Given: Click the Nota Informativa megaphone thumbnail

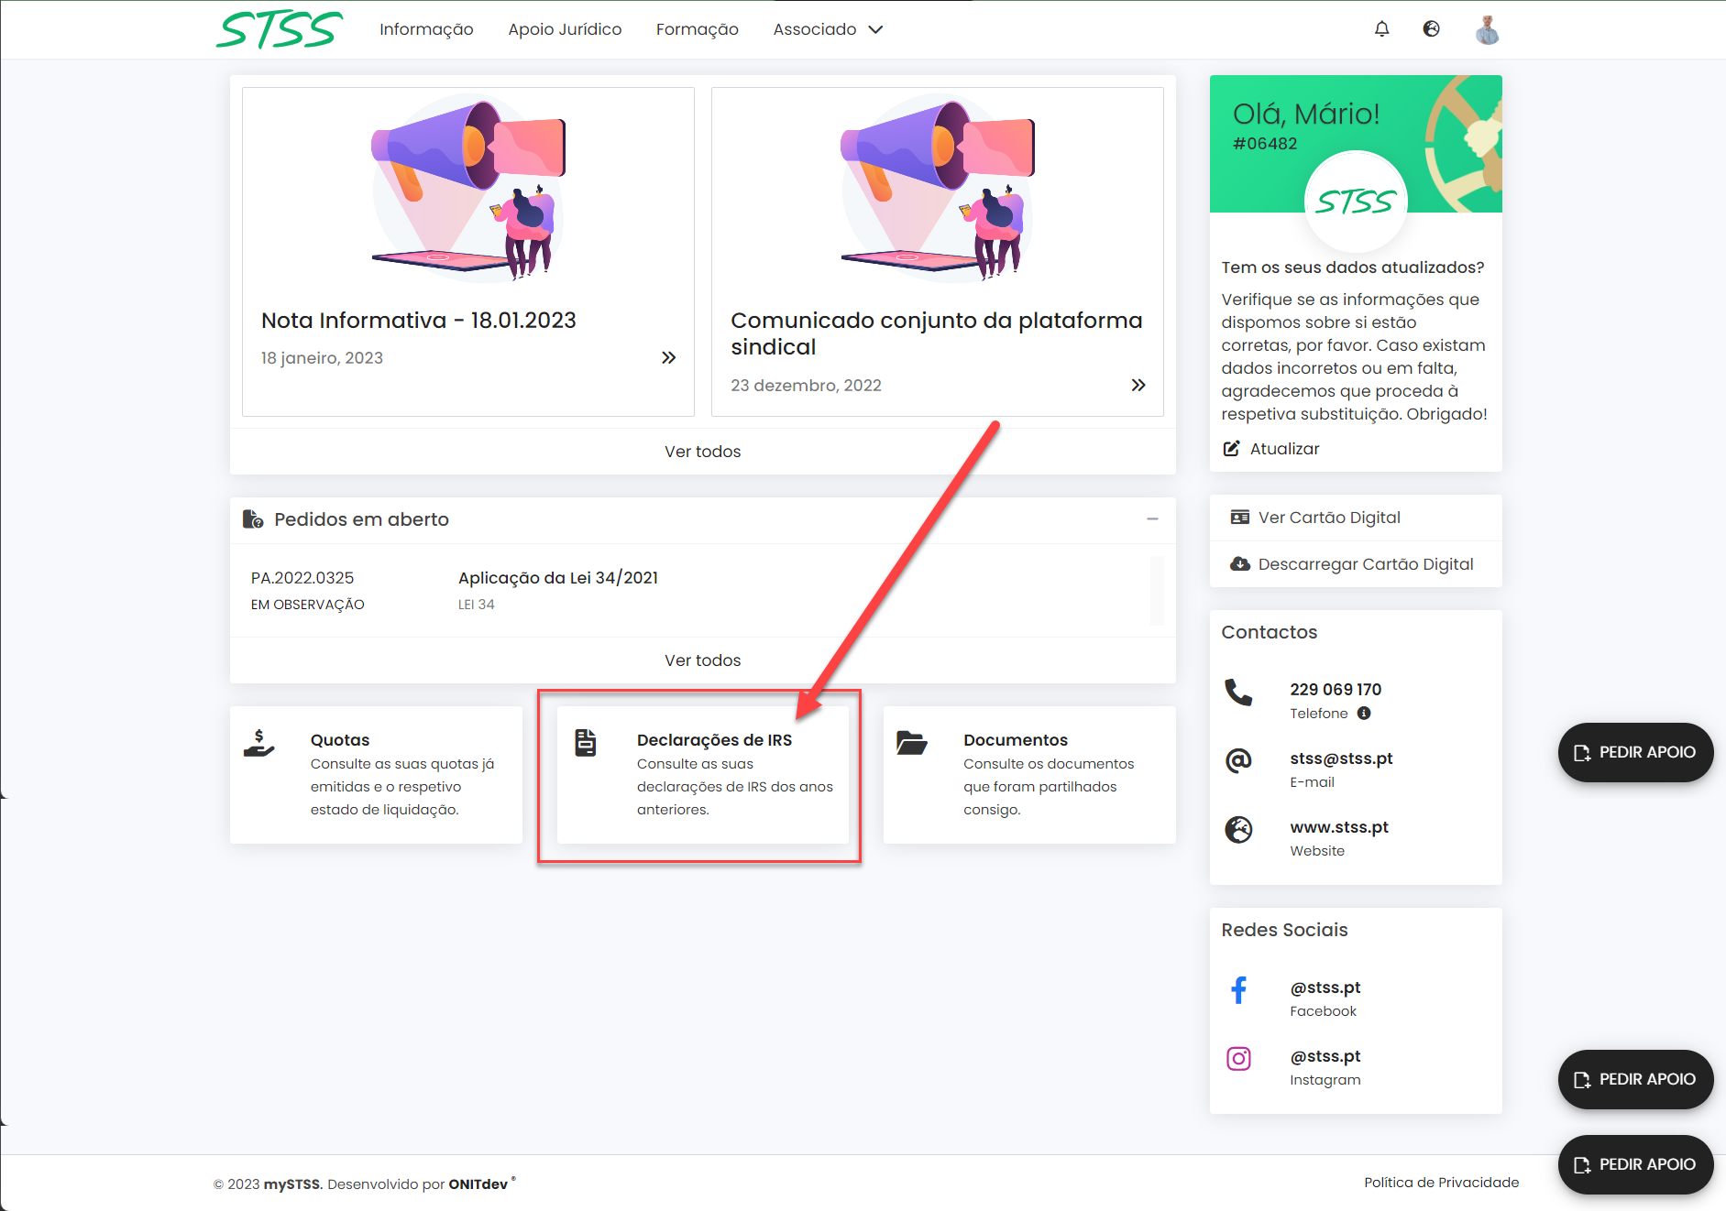Looking at the screenshot, I should pos(467,188).
